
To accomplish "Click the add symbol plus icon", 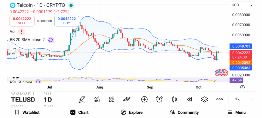I will [x=144, y=99].
